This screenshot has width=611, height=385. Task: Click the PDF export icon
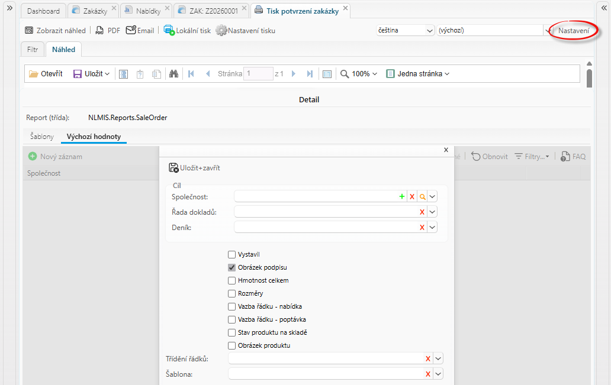pos(99,30)
